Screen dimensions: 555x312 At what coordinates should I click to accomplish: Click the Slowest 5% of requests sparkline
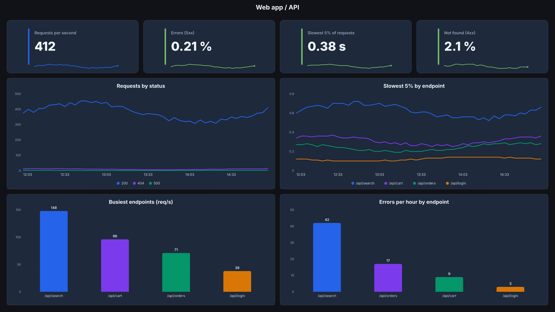tap(349, 66)
